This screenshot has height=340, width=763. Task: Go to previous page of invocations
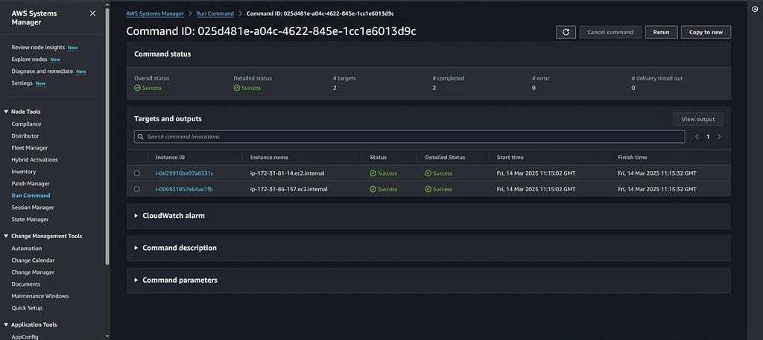[x=697, y=137]
